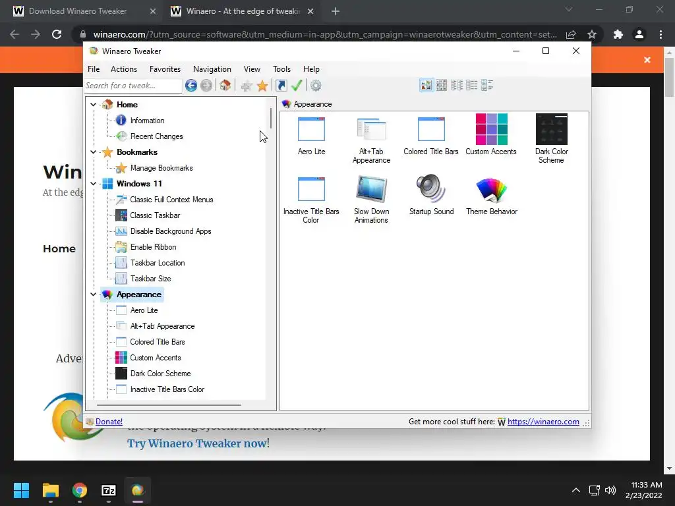Open 7-Zip from the taskbar
Image resolution: width=675 pixels, height=506 pixels.
tap(109, 490)
